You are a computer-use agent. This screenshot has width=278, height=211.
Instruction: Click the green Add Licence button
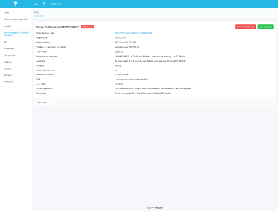pyautogui.click(x=265, y=27)
